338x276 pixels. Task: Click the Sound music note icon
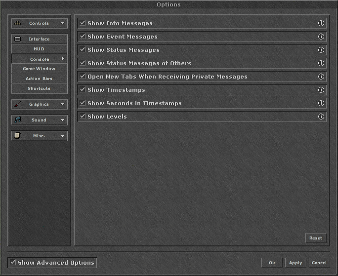[17, 120]
